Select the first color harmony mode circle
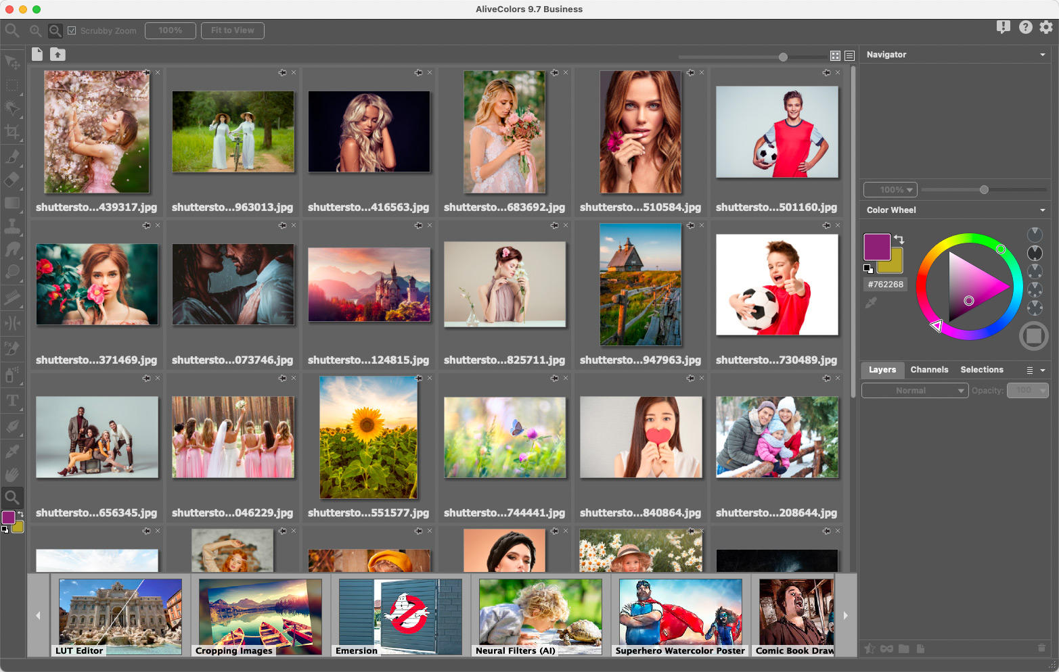Viewport: 1059px width, 672px height. pos(1035,235)
